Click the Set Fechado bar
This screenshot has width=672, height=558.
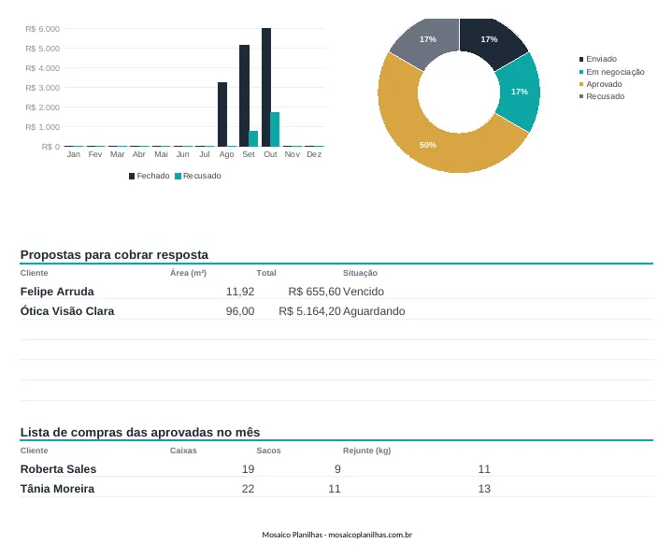point(244,95)
